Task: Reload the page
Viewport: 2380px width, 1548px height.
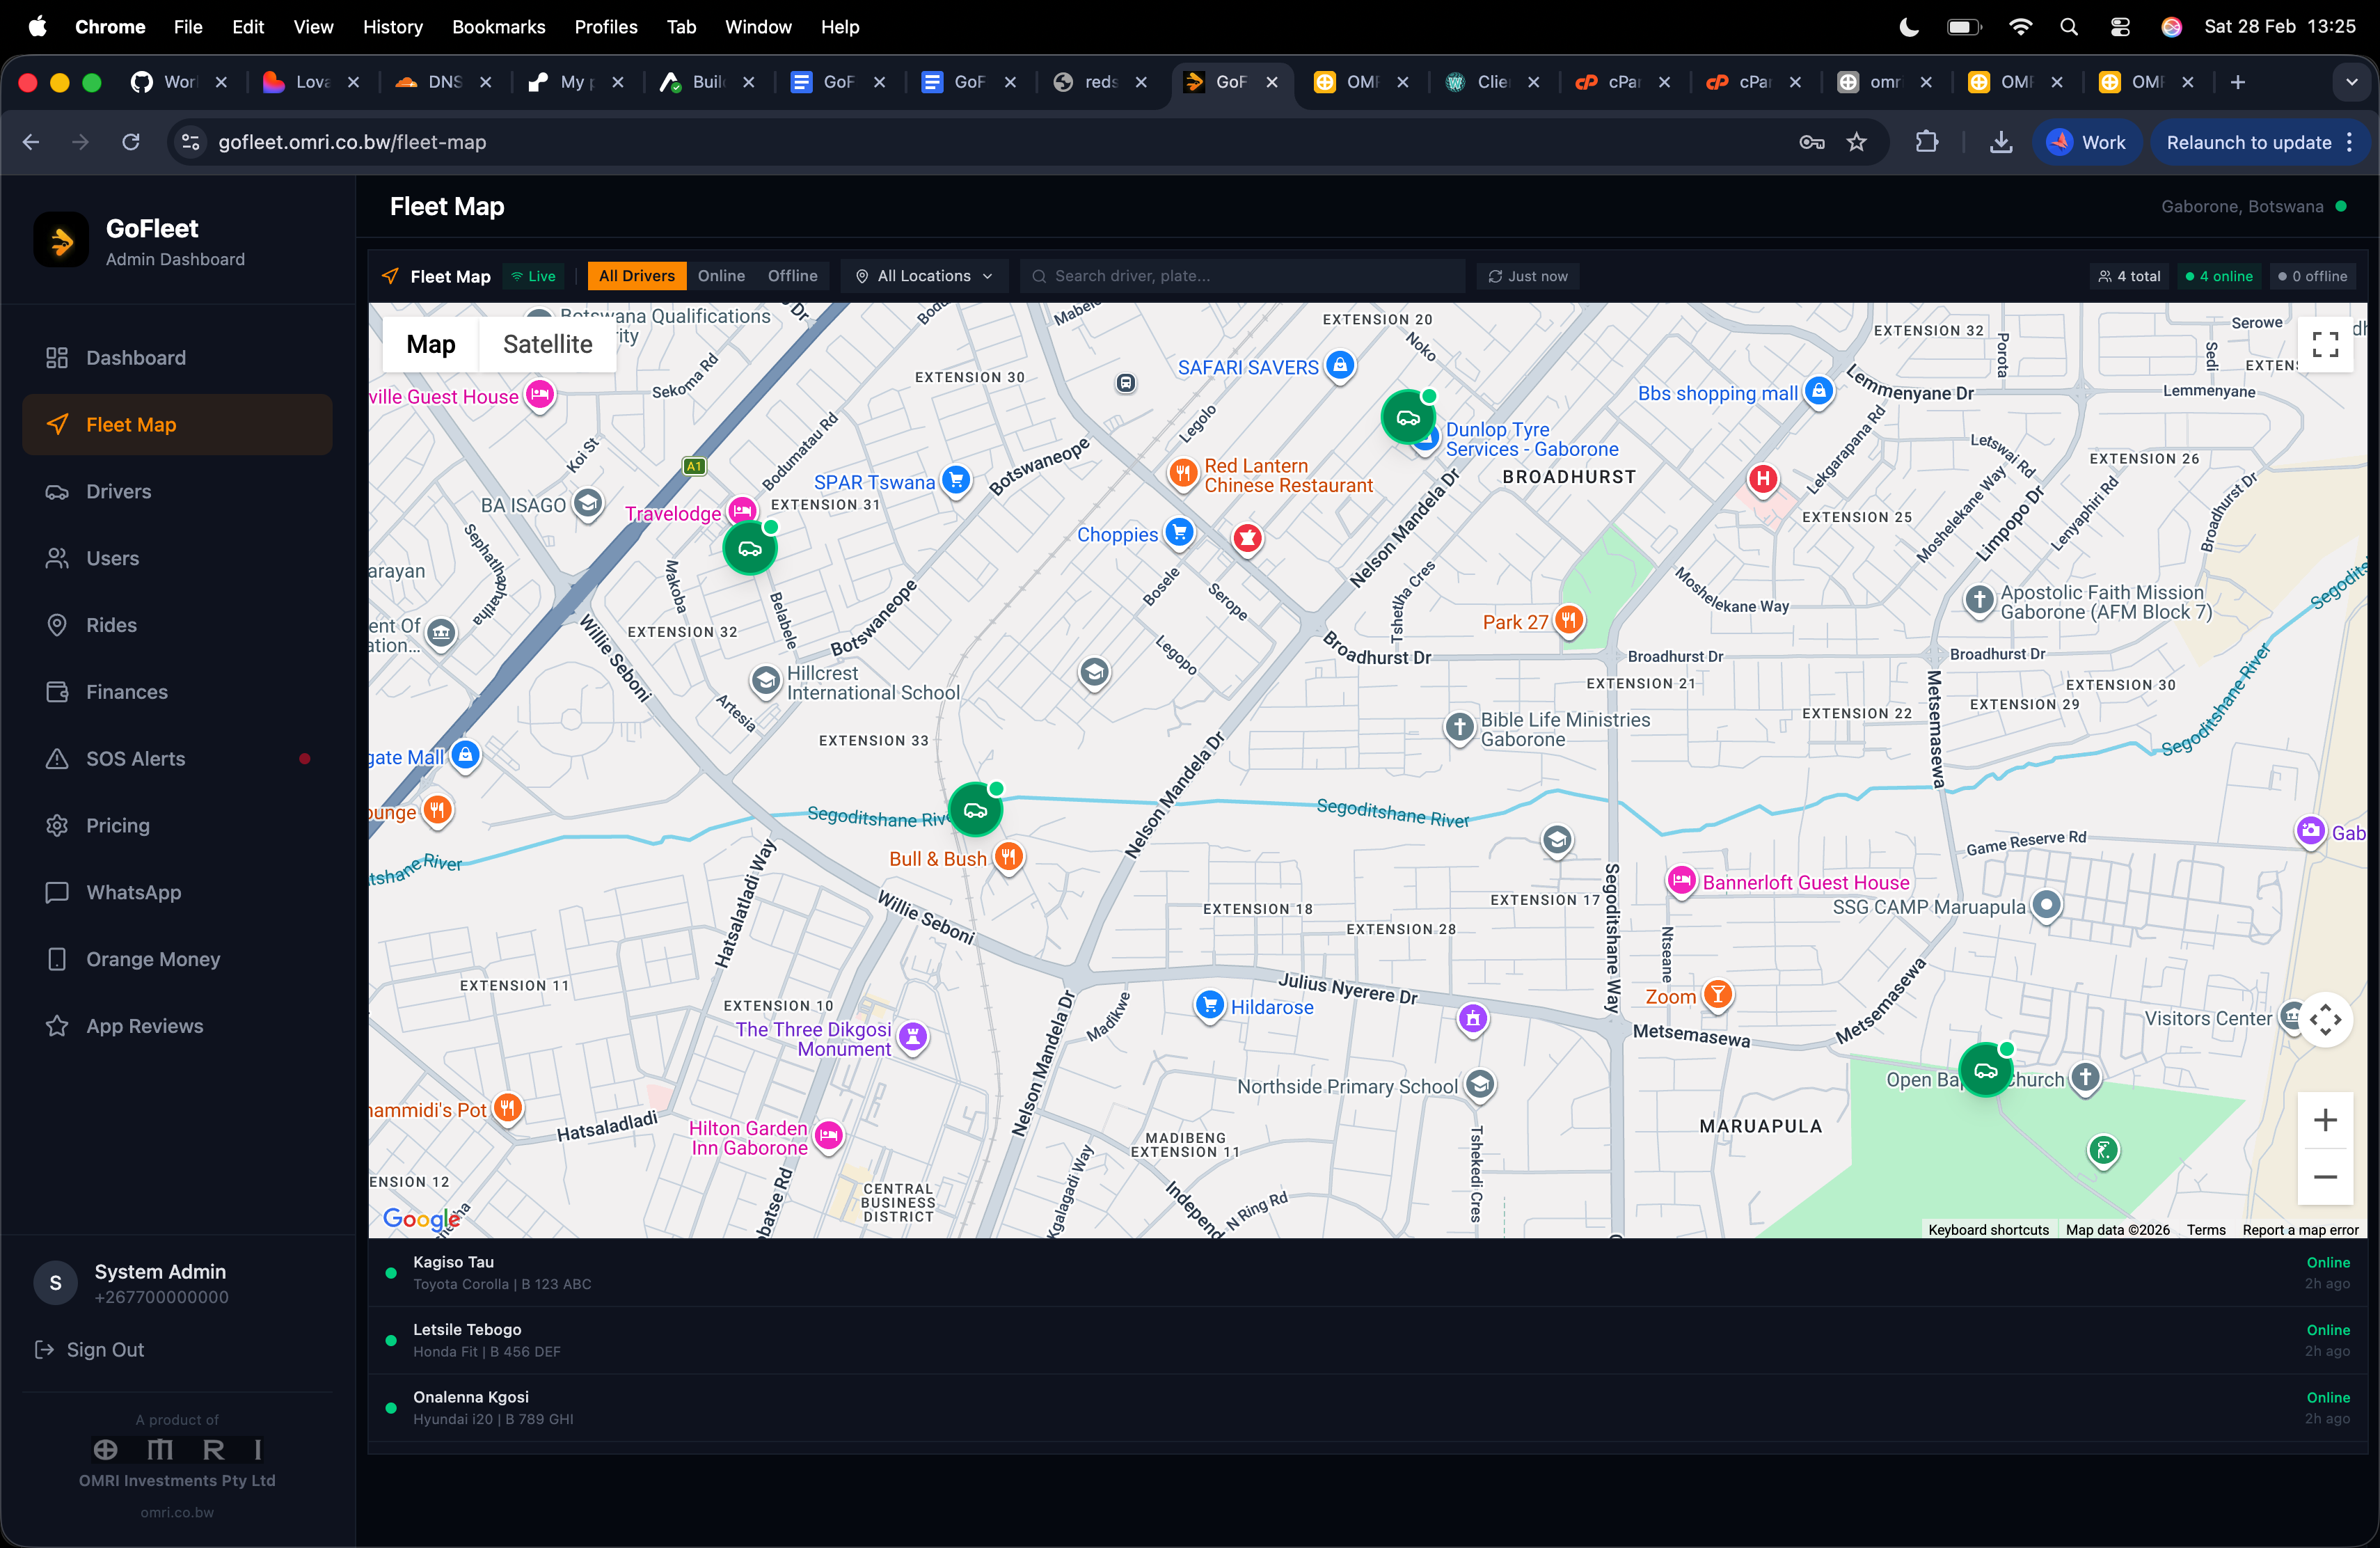Action: pyautogui.click(x=131, y=142)
